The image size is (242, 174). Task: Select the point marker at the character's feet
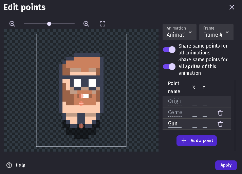click(81, 126)
